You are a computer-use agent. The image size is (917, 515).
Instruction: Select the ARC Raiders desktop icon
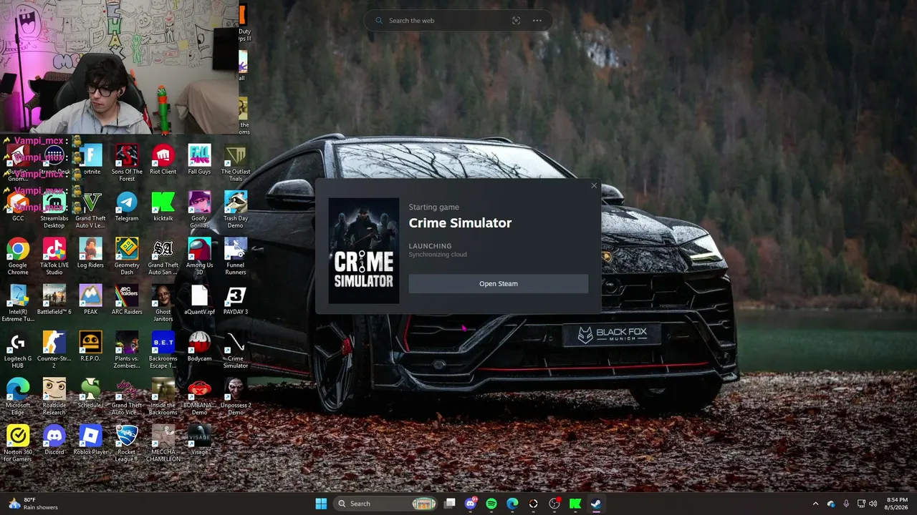[127, 300]
